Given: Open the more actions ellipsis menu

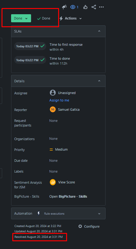Looking at the screenshot, I should coord(102,7).
